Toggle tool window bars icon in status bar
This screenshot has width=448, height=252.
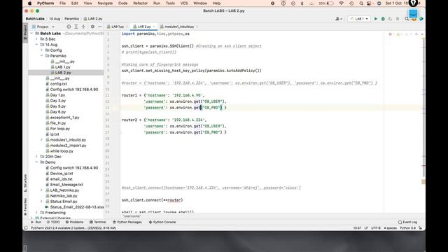26,228
